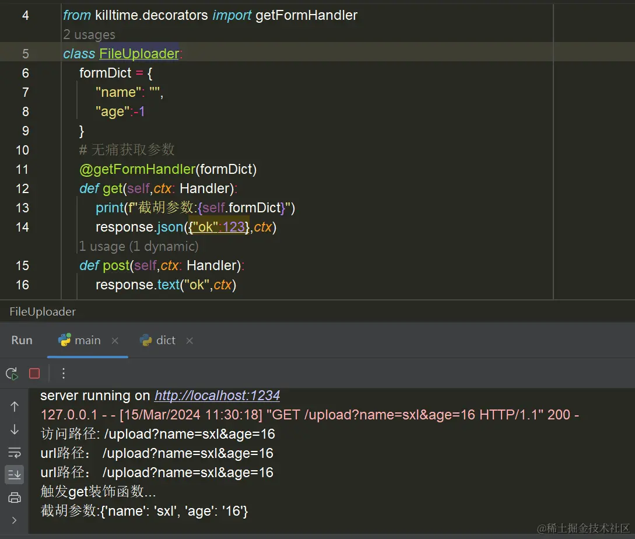Expand hidden console toolbar items
The height and width of the screenshot is (539, 635).
tap(15, 520)
